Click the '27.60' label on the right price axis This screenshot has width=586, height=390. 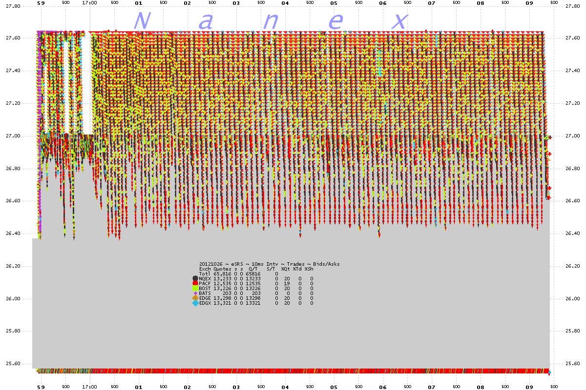(572, 39)
